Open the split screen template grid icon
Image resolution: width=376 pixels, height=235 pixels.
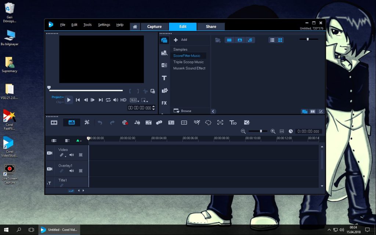[x=184, y=123]
